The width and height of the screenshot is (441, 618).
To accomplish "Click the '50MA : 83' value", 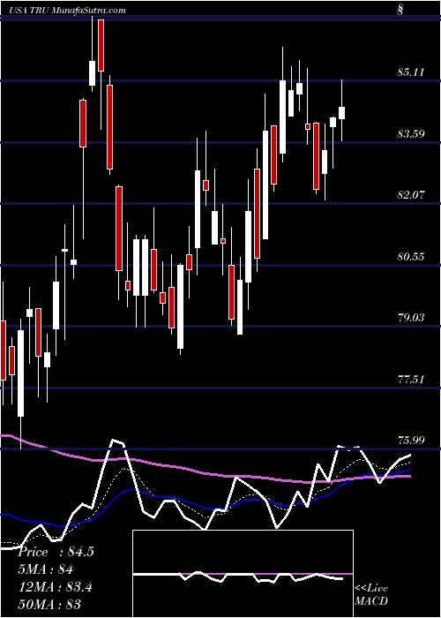I will click(49, 604).
